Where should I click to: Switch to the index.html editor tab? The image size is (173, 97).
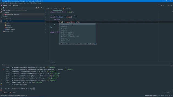[67, 9]
